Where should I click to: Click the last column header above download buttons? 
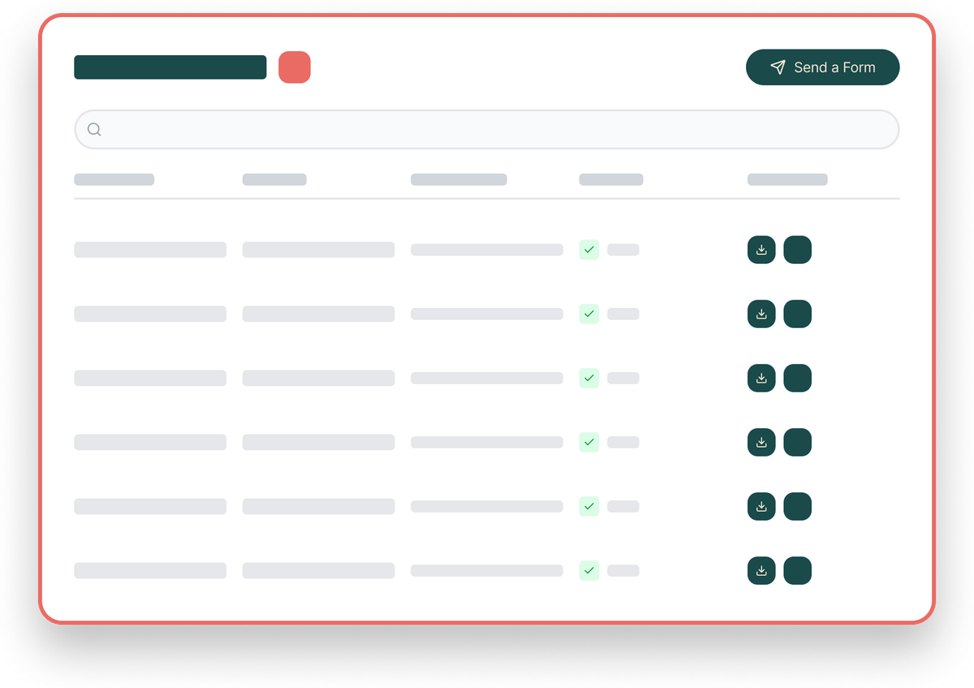coord(787,180)
